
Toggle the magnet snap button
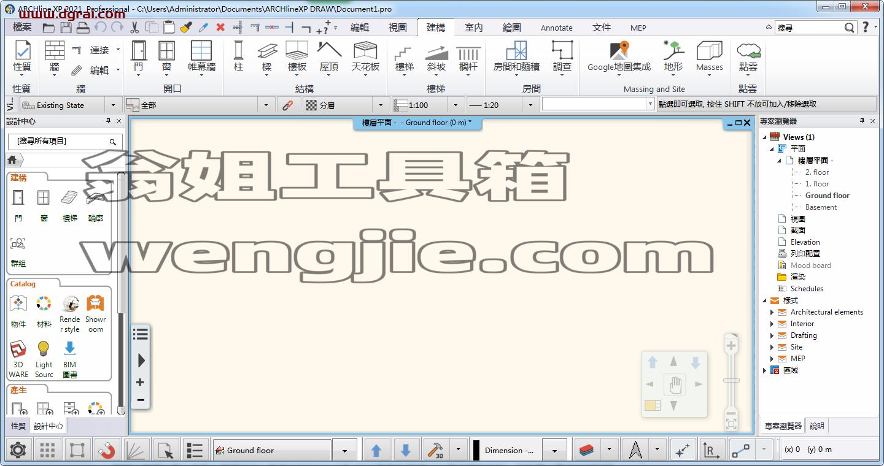coord(106,451)
